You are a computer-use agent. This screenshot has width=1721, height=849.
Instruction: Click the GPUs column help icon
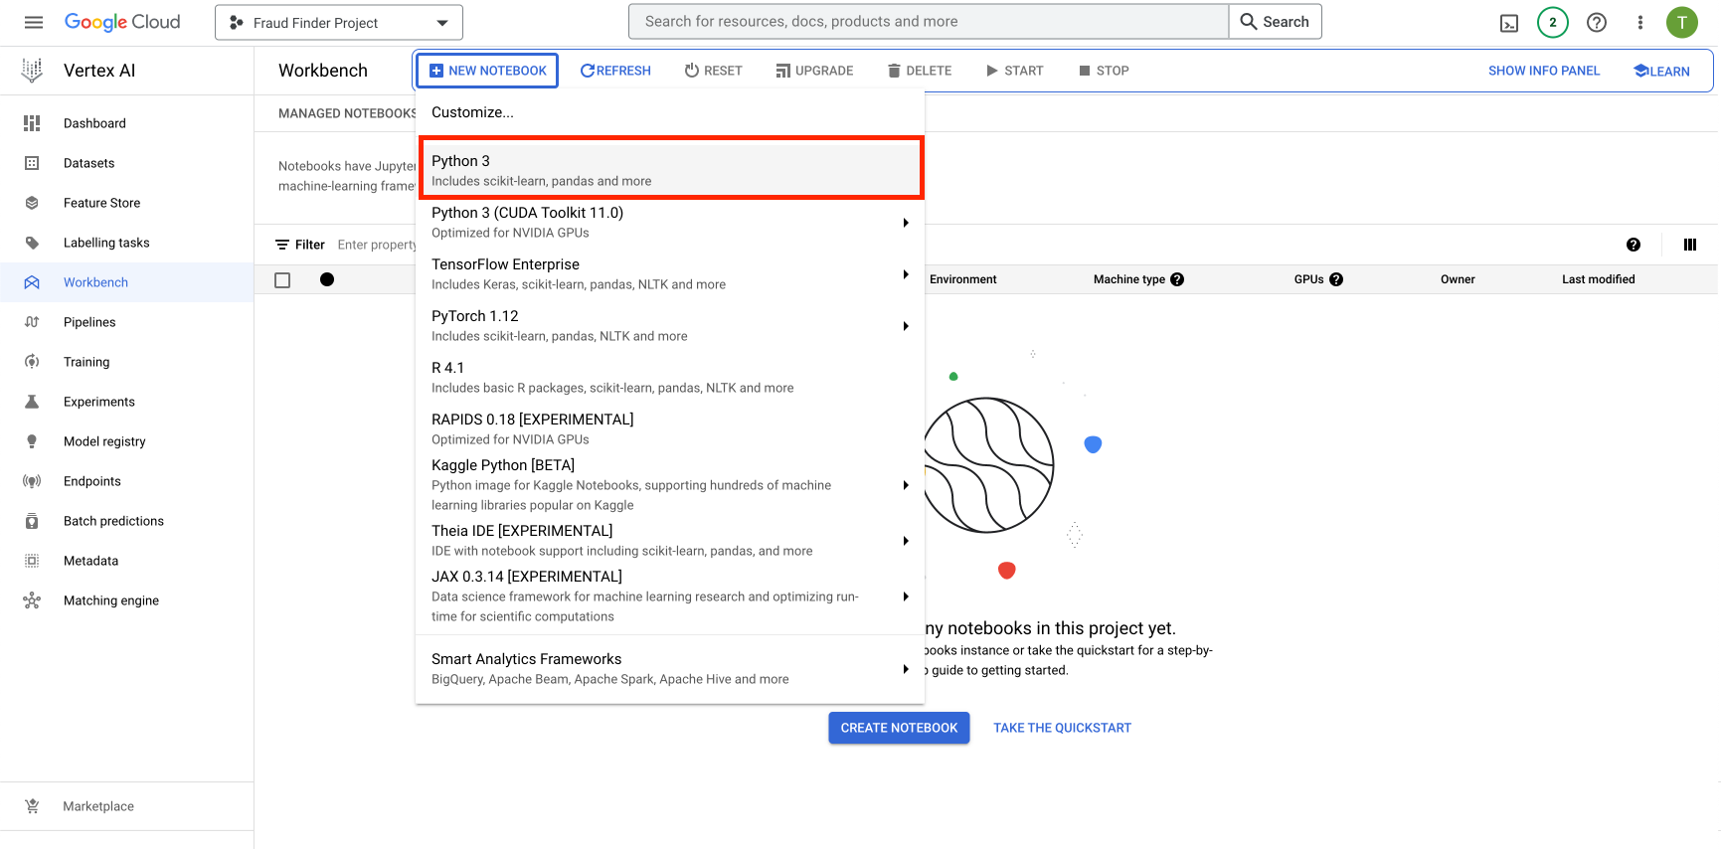(x=1336, y=279)
